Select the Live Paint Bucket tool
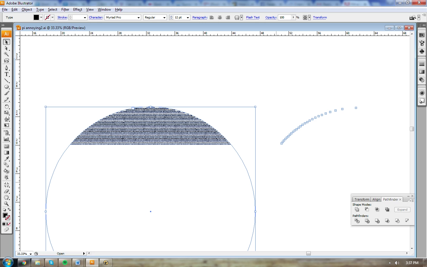 pos(7,171)
